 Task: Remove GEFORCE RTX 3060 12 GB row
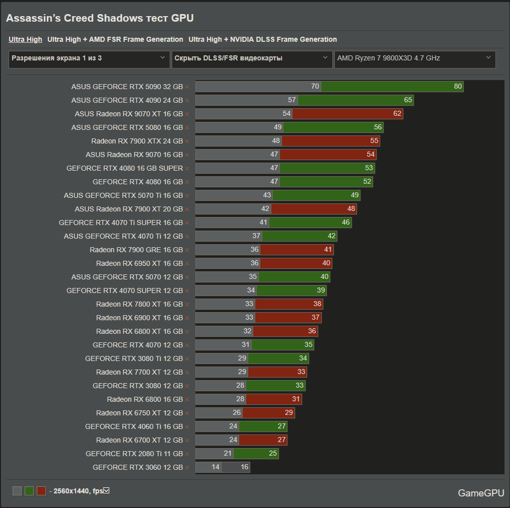[187, 468]
